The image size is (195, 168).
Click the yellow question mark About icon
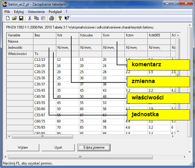click(x=60, y=18)
